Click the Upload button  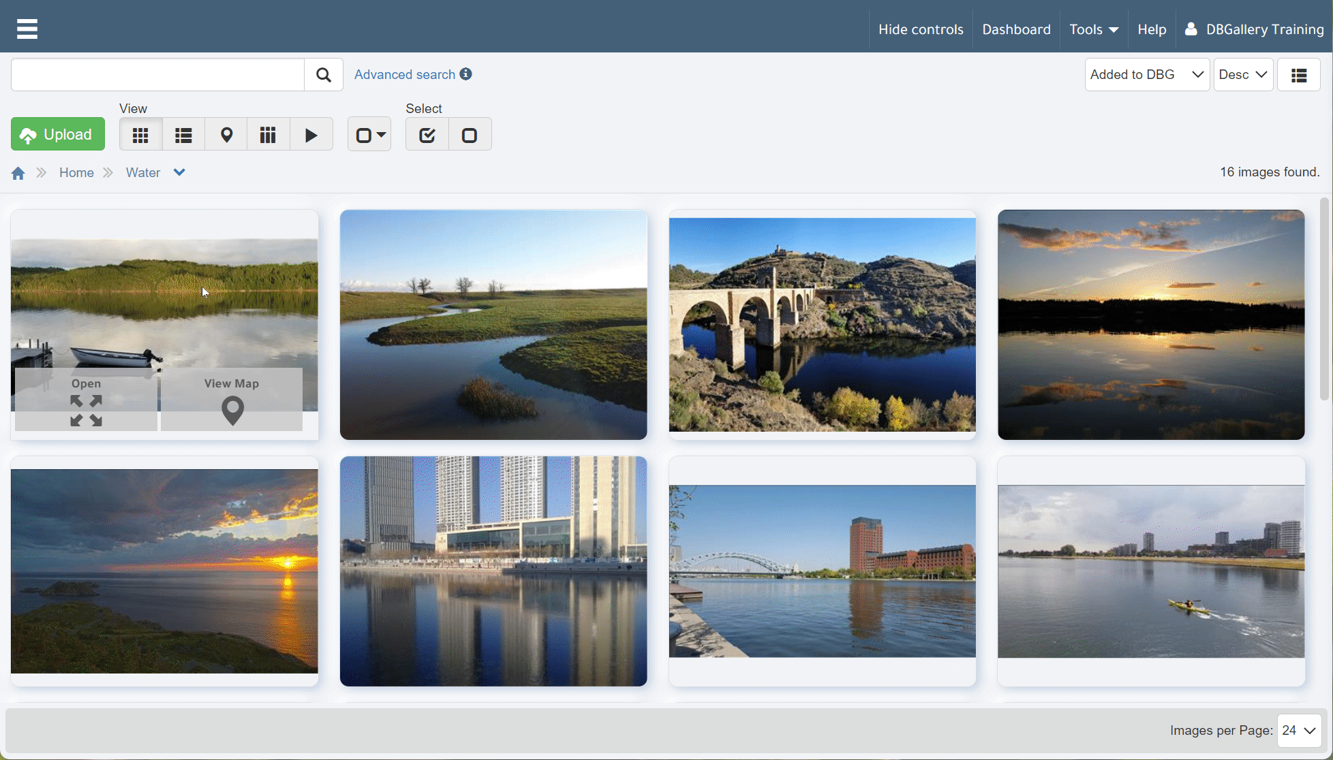[57, 133]
